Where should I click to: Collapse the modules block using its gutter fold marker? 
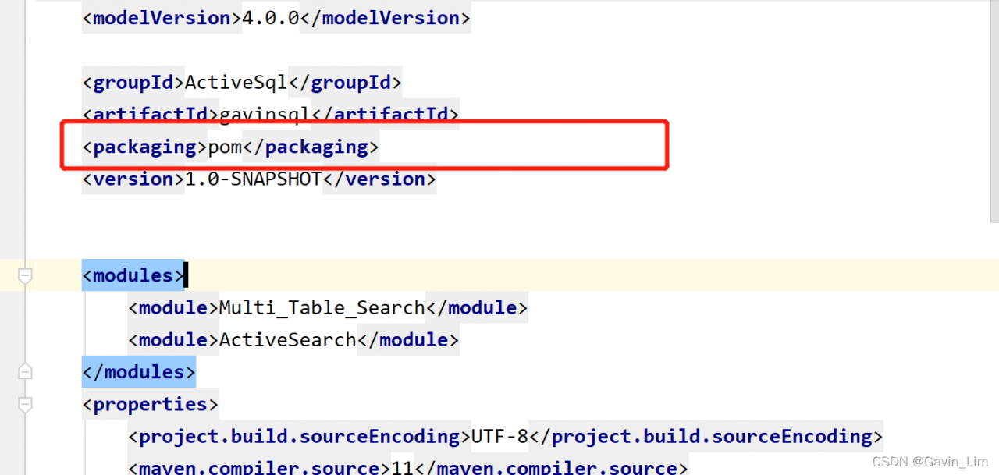point(25,276)
